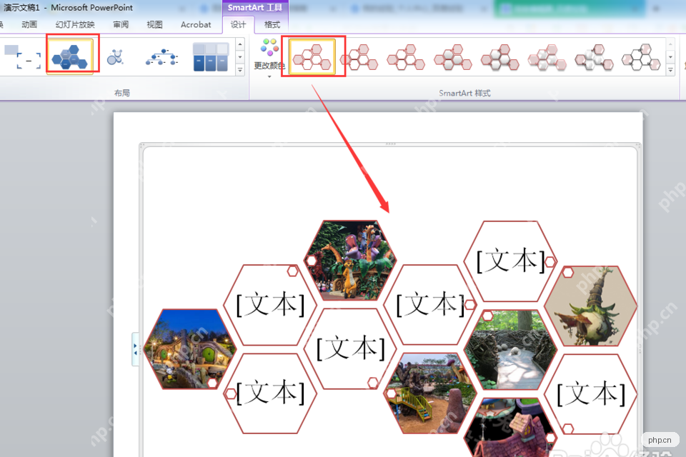Select the circle picture hierarchy layout
Image resolution: width=686 pixels, height=457 pixels.
pos(116,57)
